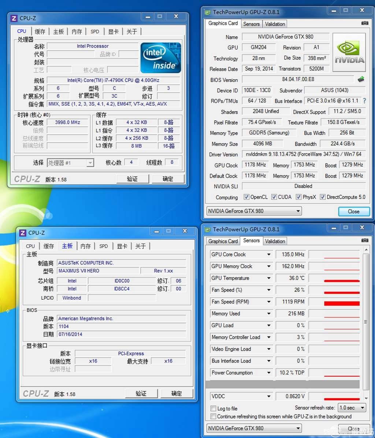Image resolution: width=375 pixels, height=438 pixels.
Task: Click the Driver Version field in GPU-Z
Action: (304, 154)
